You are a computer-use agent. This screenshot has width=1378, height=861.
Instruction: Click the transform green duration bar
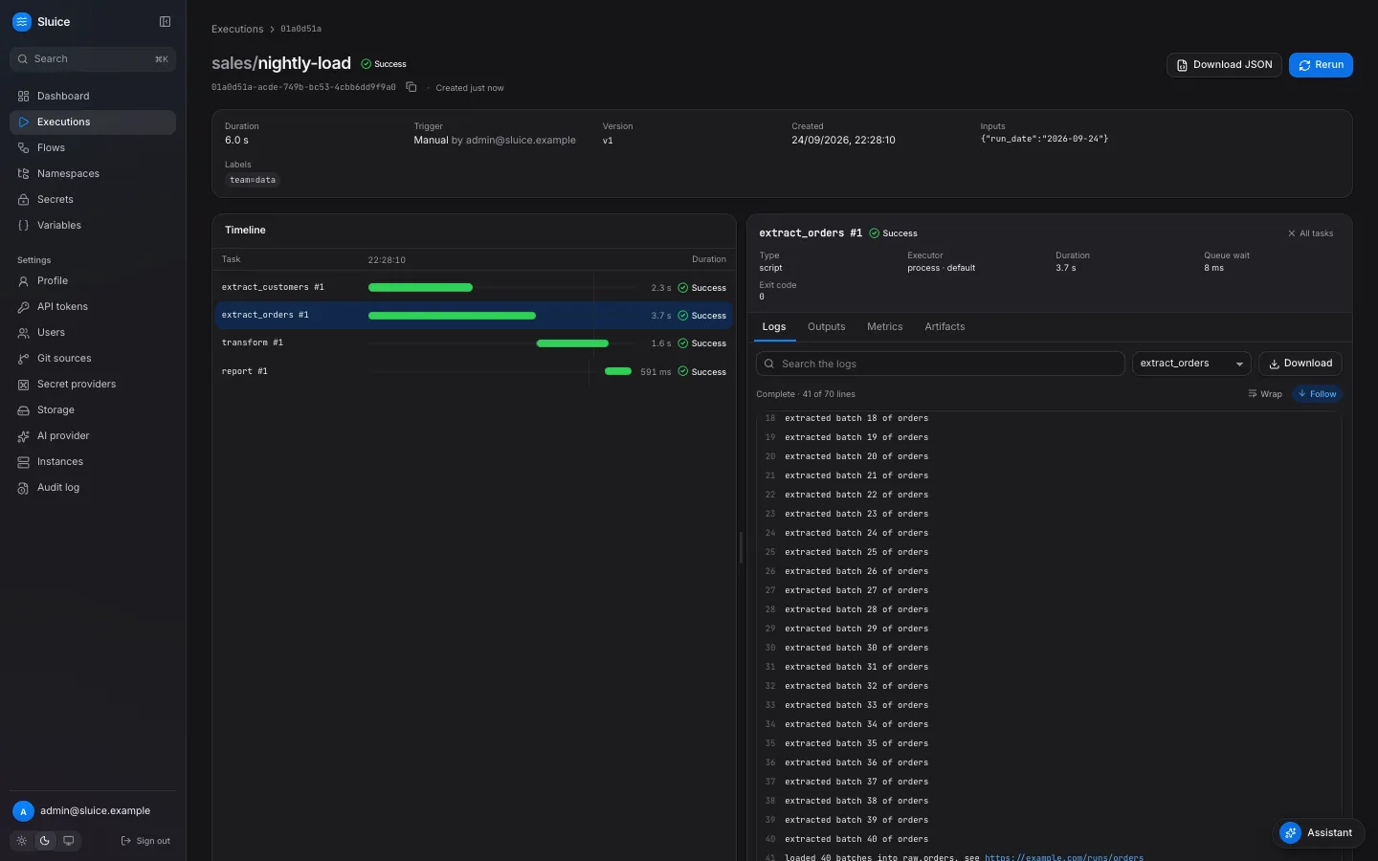click(x=572, y=342)
